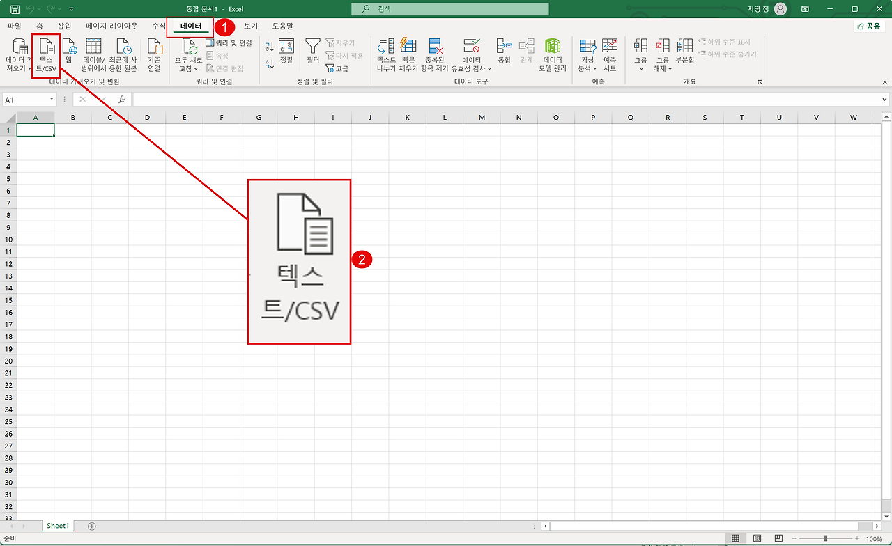The height and width of the screenshot is (546, 892).
Task: Sort ascending with the top sort arrow icon
Action: [270, 46]
